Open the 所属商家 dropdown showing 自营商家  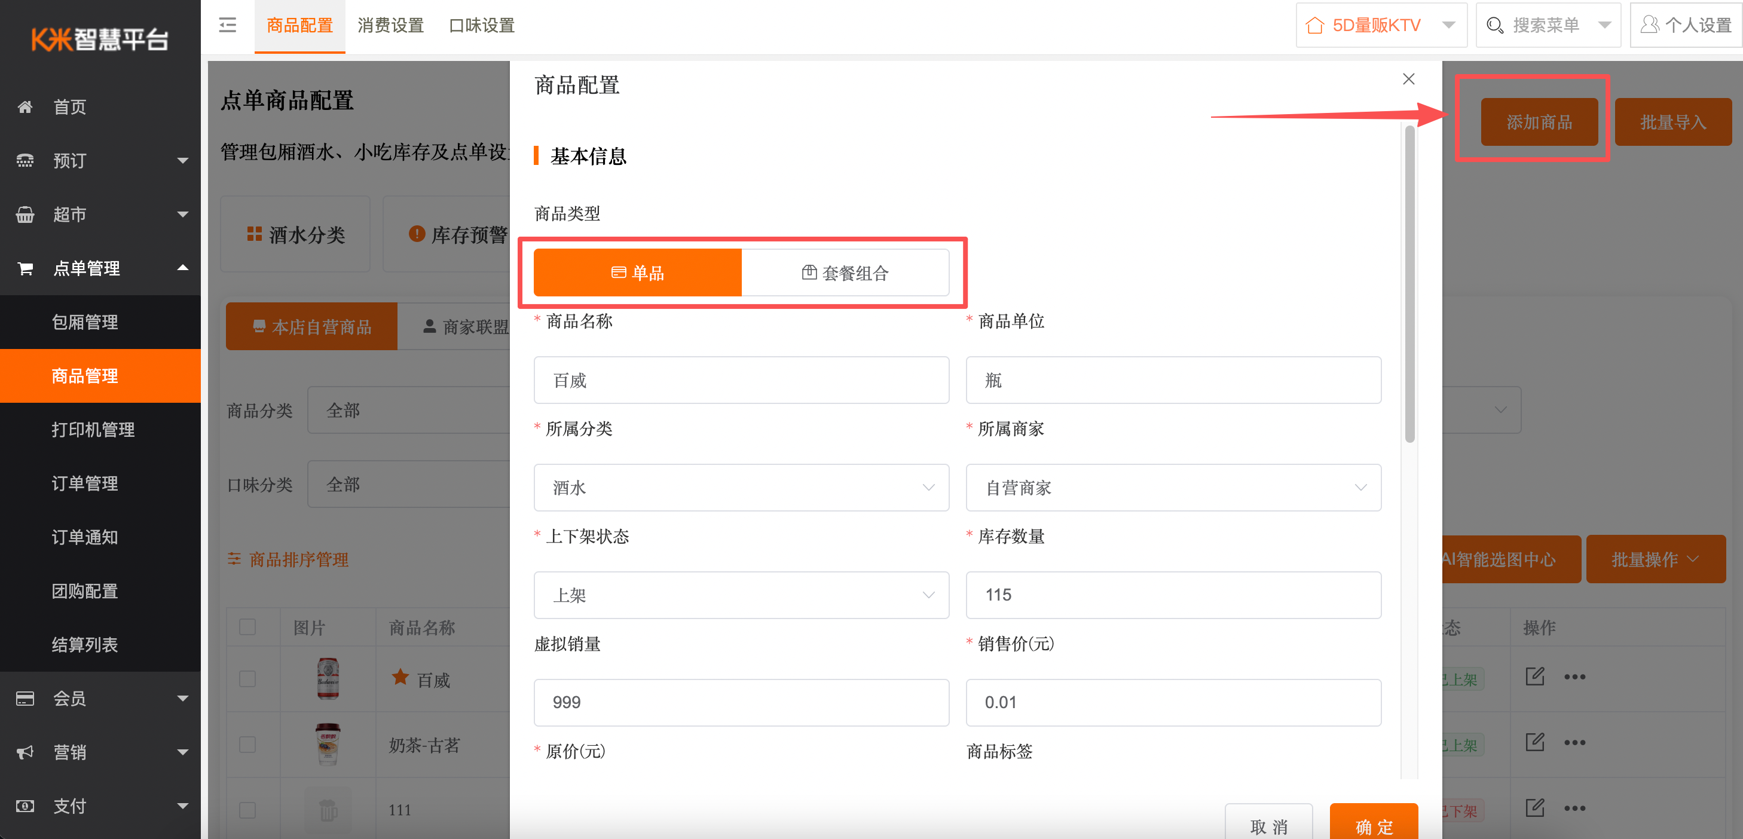[x=1173, y=488]
